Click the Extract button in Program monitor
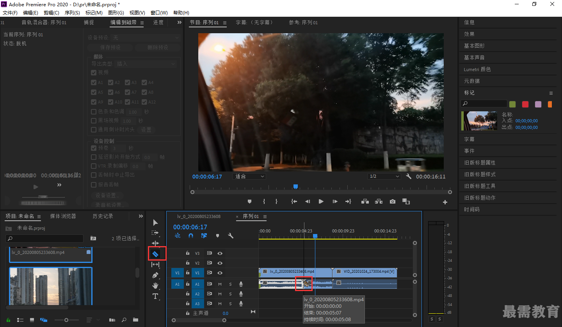This screenshot has height=327, width=562. coord(379,202)
